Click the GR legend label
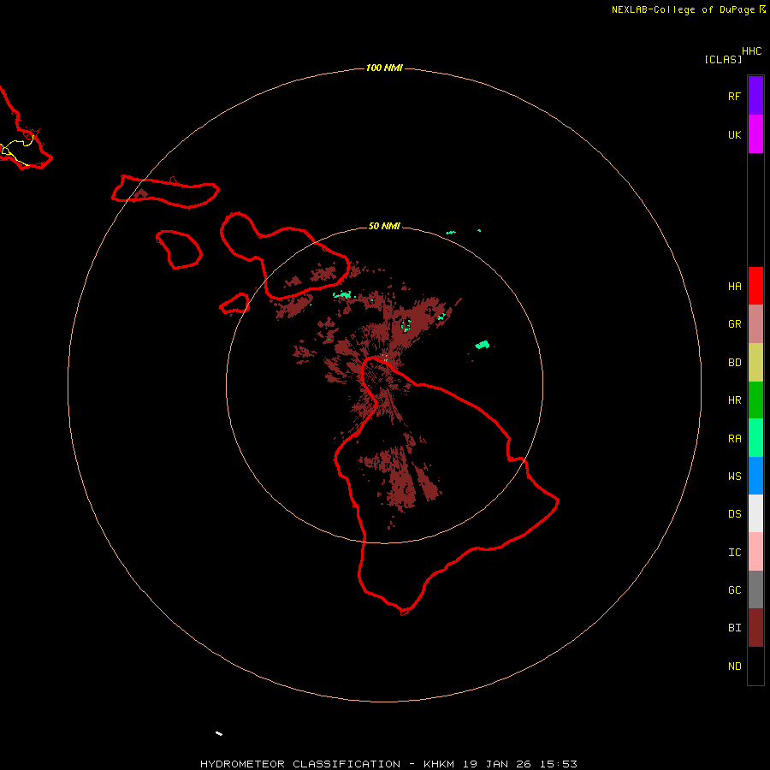The image size is (770, 770). pyautogui.click(x=734, y=324)
